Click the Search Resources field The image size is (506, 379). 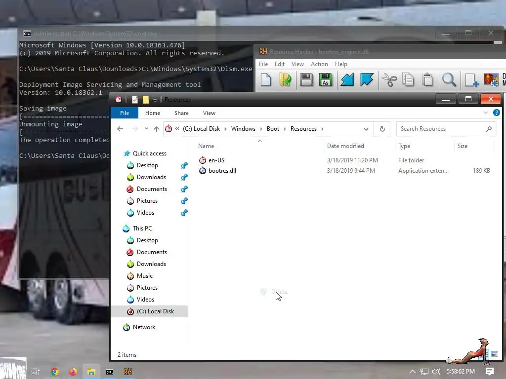pos(446,129)
